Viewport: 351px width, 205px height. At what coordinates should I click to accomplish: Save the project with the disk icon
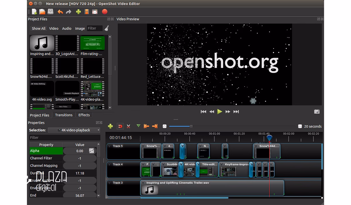coord(51,12)
